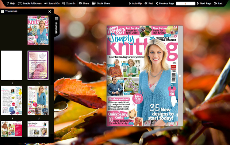
Task: Click the envelope Share icon
Action: click(x=80, y=3)
